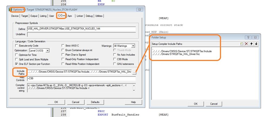The width and height of the screenshot is (270, 117).
Task: Select the C/C++ tab
Action: pos(61,16)
